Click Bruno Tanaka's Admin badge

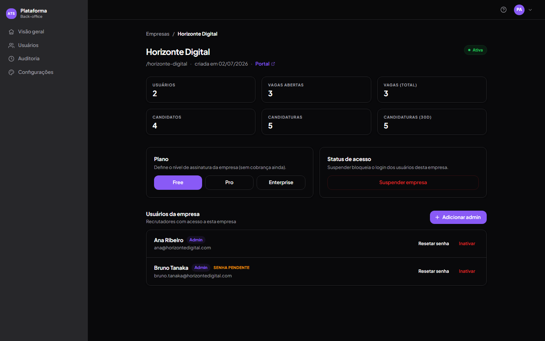point(201,267)
